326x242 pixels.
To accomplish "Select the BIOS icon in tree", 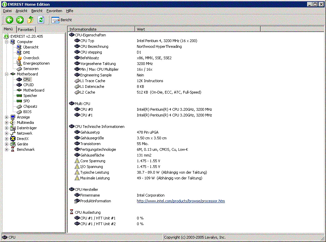I will point(19,112).
